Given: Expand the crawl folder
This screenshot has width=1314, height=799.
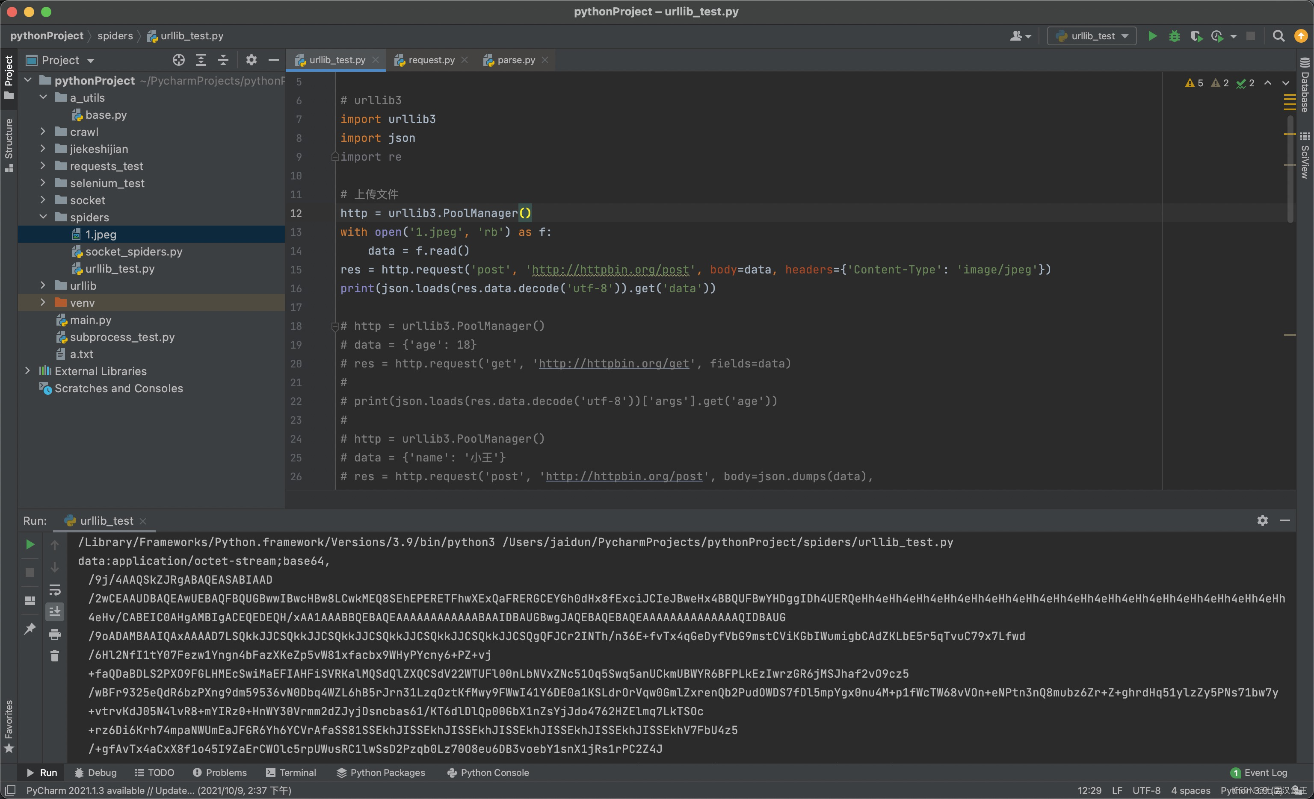Looking at the screenshot, I should pyautogui.click(x=43, y=131).
